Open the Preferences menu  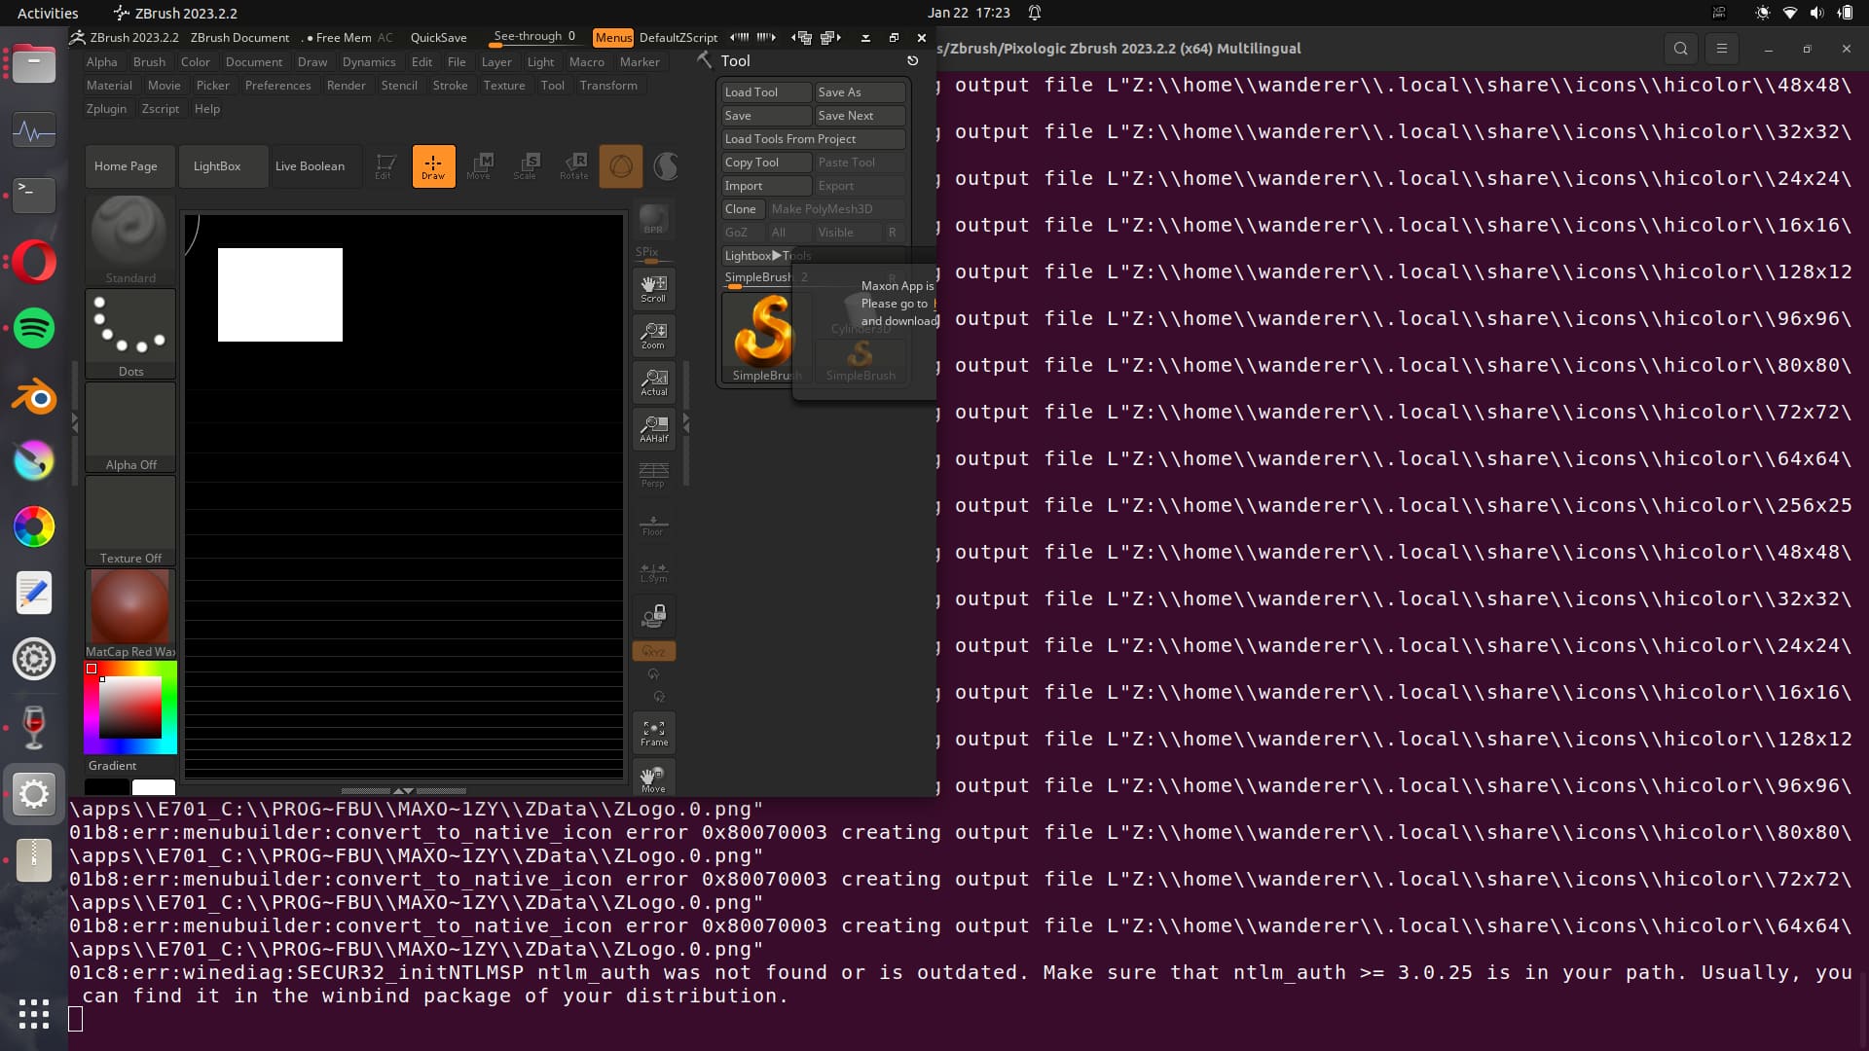click(x=277, y=86)
